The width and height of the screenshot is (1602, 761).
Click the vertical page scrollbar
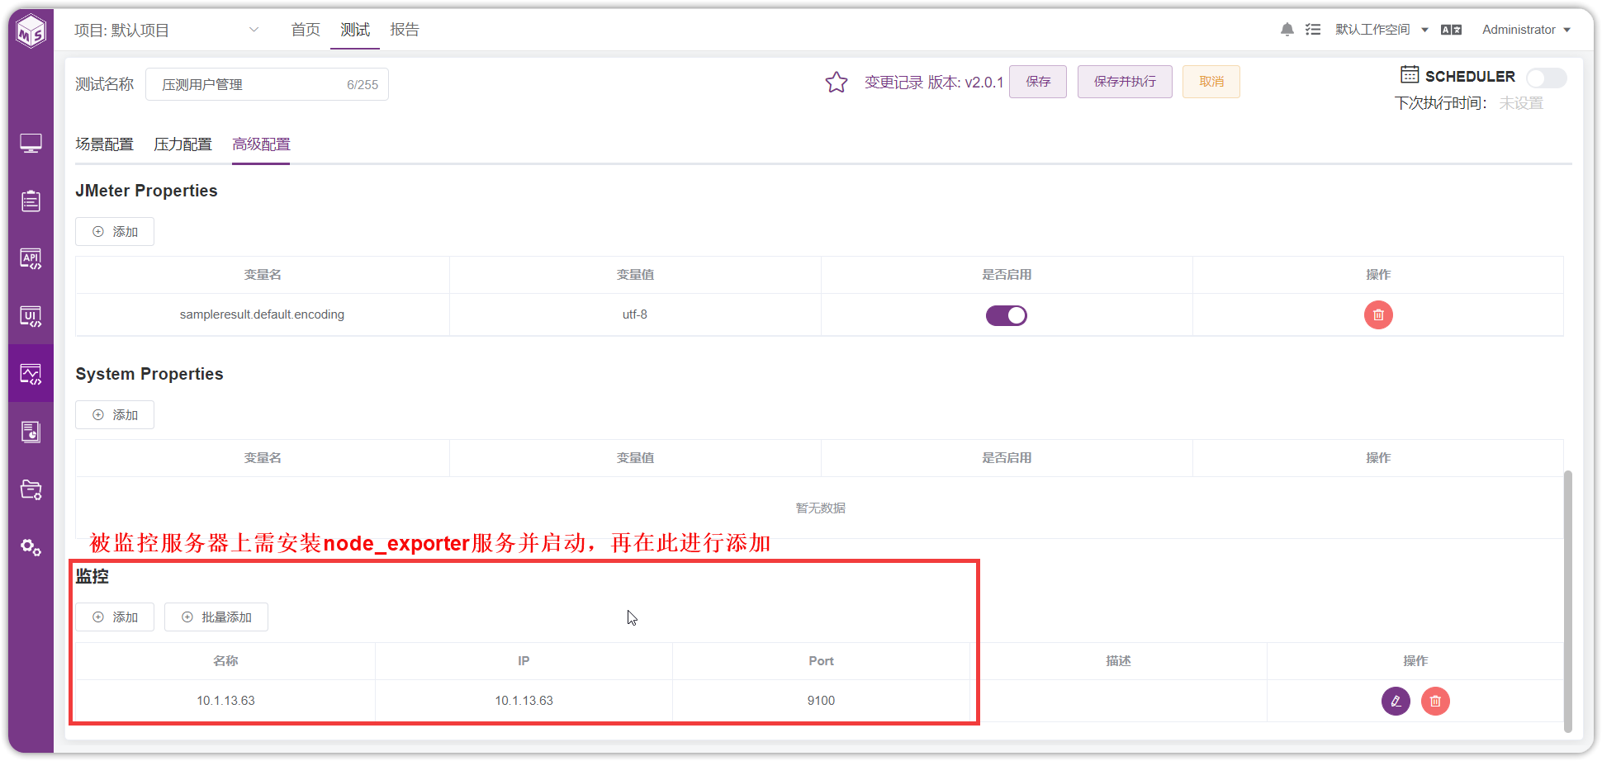pos(1567,601)
